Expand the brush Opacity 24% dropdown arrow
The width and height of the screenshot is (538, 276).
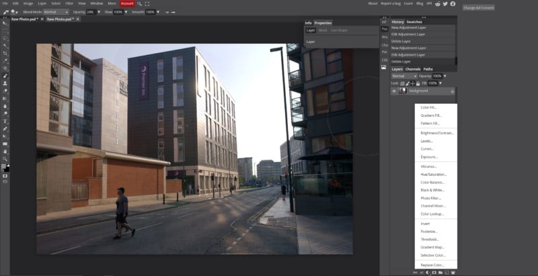coord(100,12)
